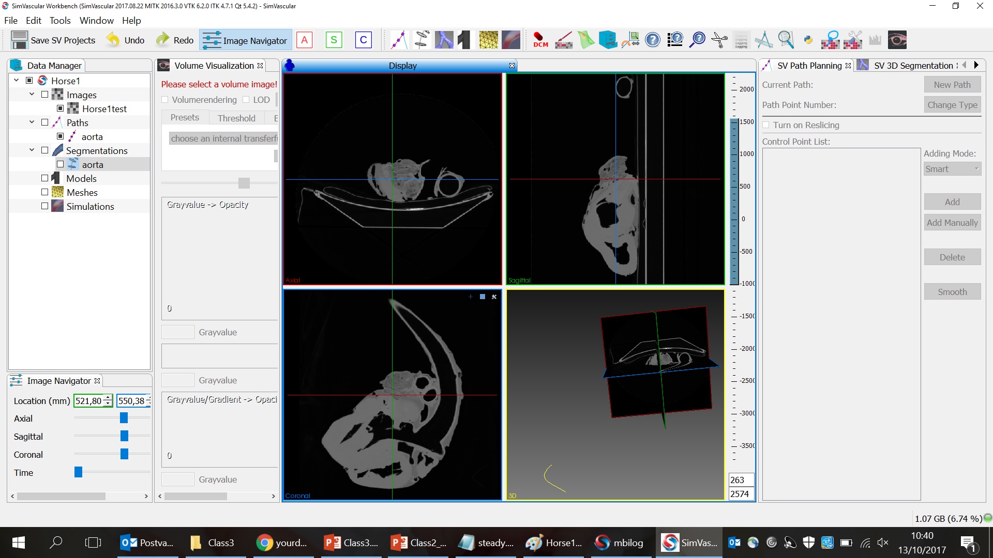The image size is (993, 558).
Task: Click the 2574 window value field
Action: pyautogui.click(x=741, y=494)
